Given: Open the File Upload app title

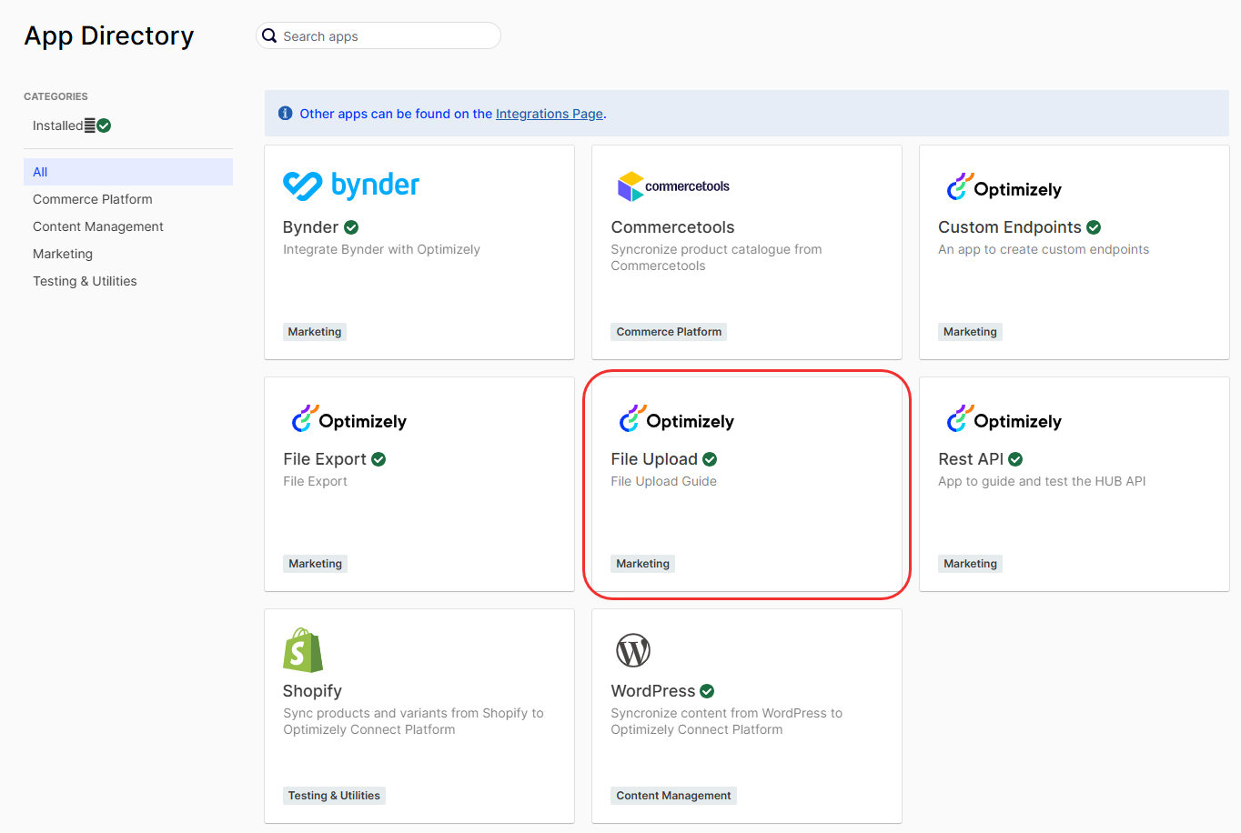Looking at the screenshot, I should tap(654, 459).
